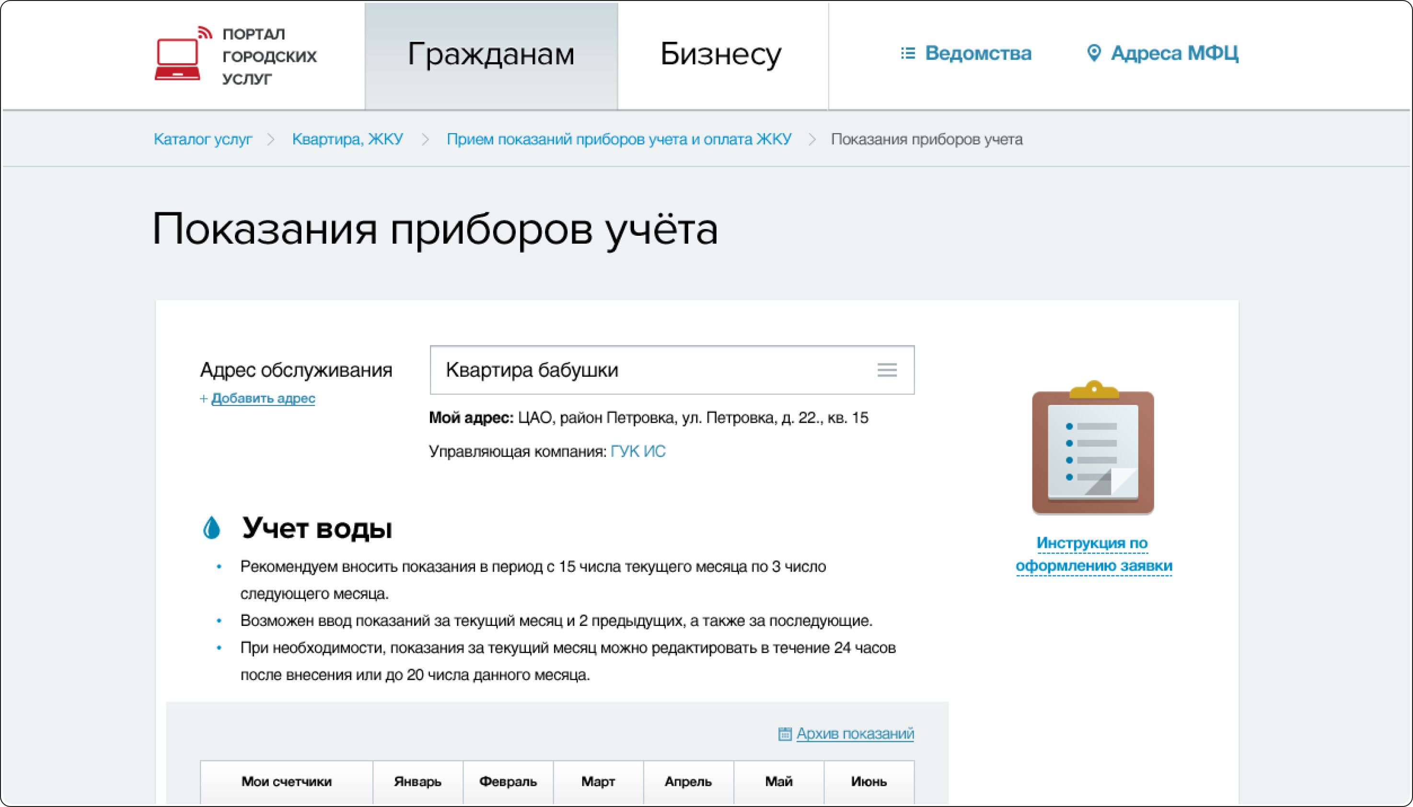Go to the Квартира, ЖКУ breadcrumb

(347, 139)
